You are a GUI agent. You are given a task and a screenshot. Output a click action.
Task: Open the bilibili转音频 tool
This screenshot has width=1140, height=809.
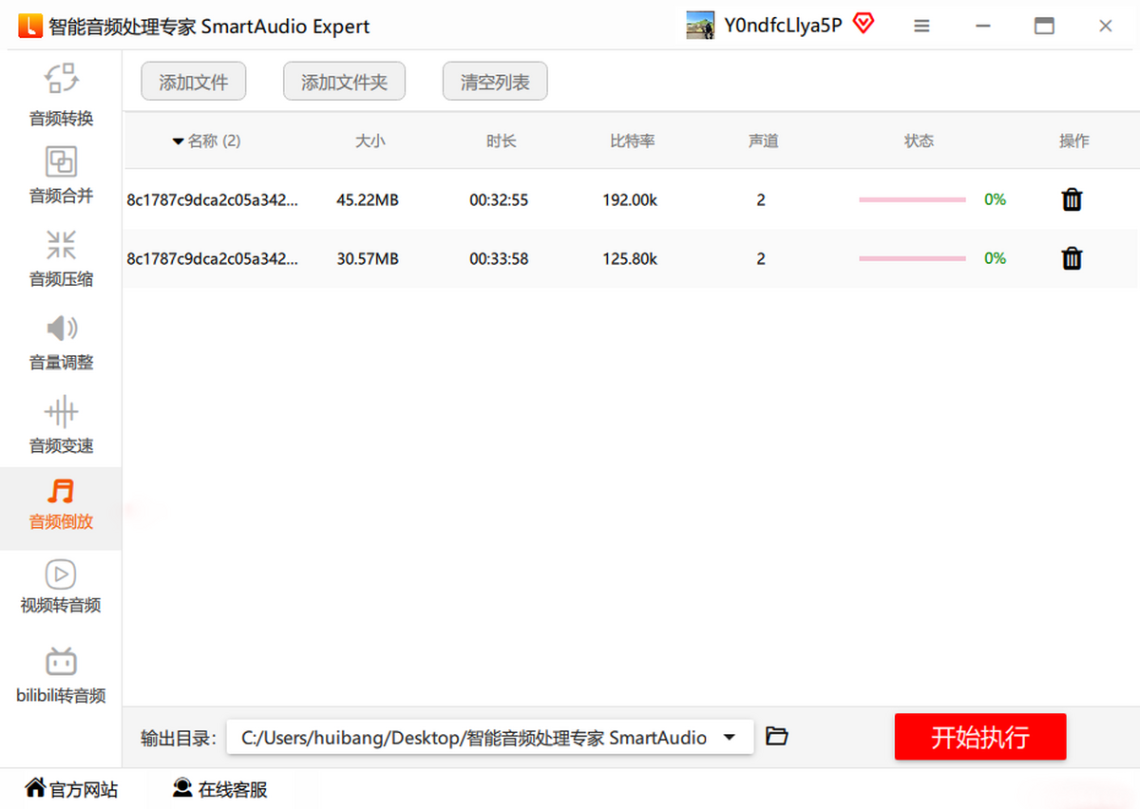point(61,675)
